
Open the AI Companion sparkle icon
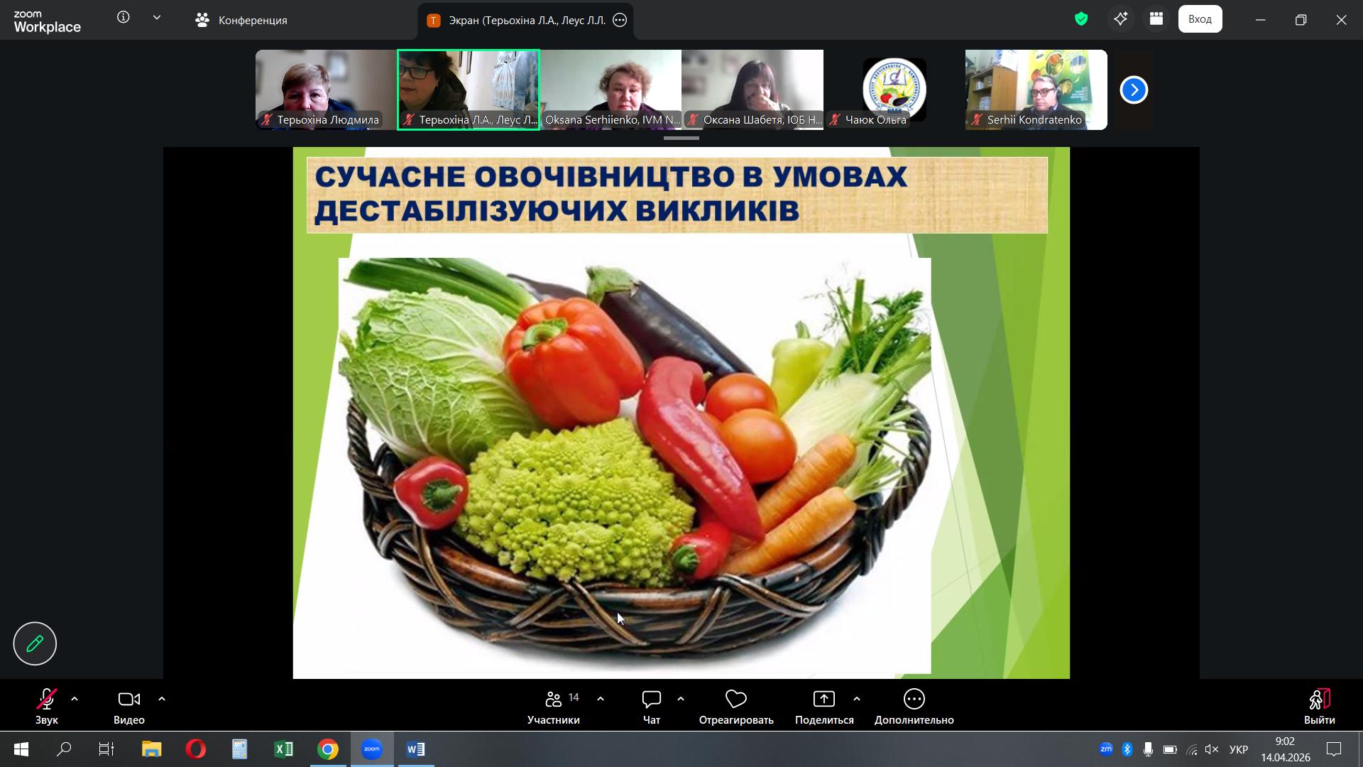[x=1120, y=20]
